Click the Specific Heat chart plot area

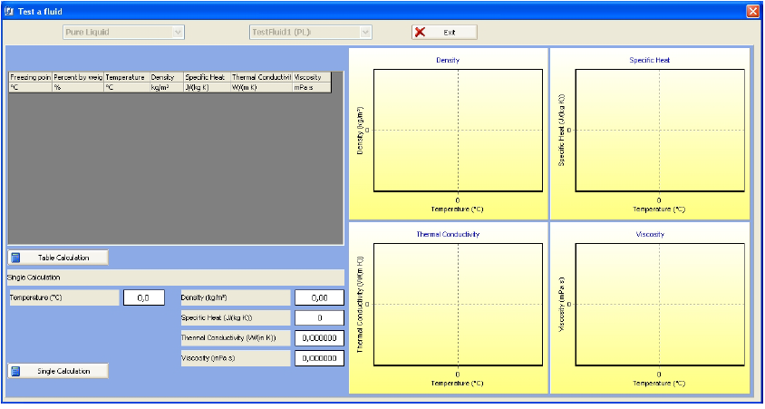(660, 131)
